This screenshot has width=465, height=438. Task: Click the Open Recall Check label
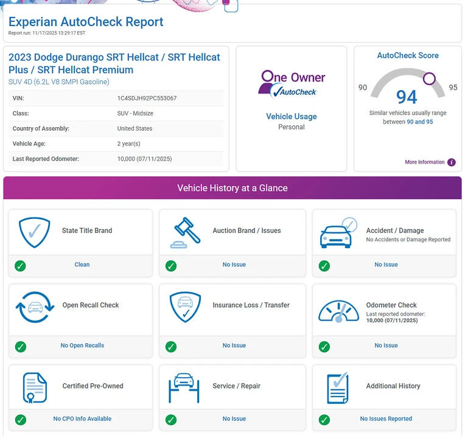[x=91, y=305]
